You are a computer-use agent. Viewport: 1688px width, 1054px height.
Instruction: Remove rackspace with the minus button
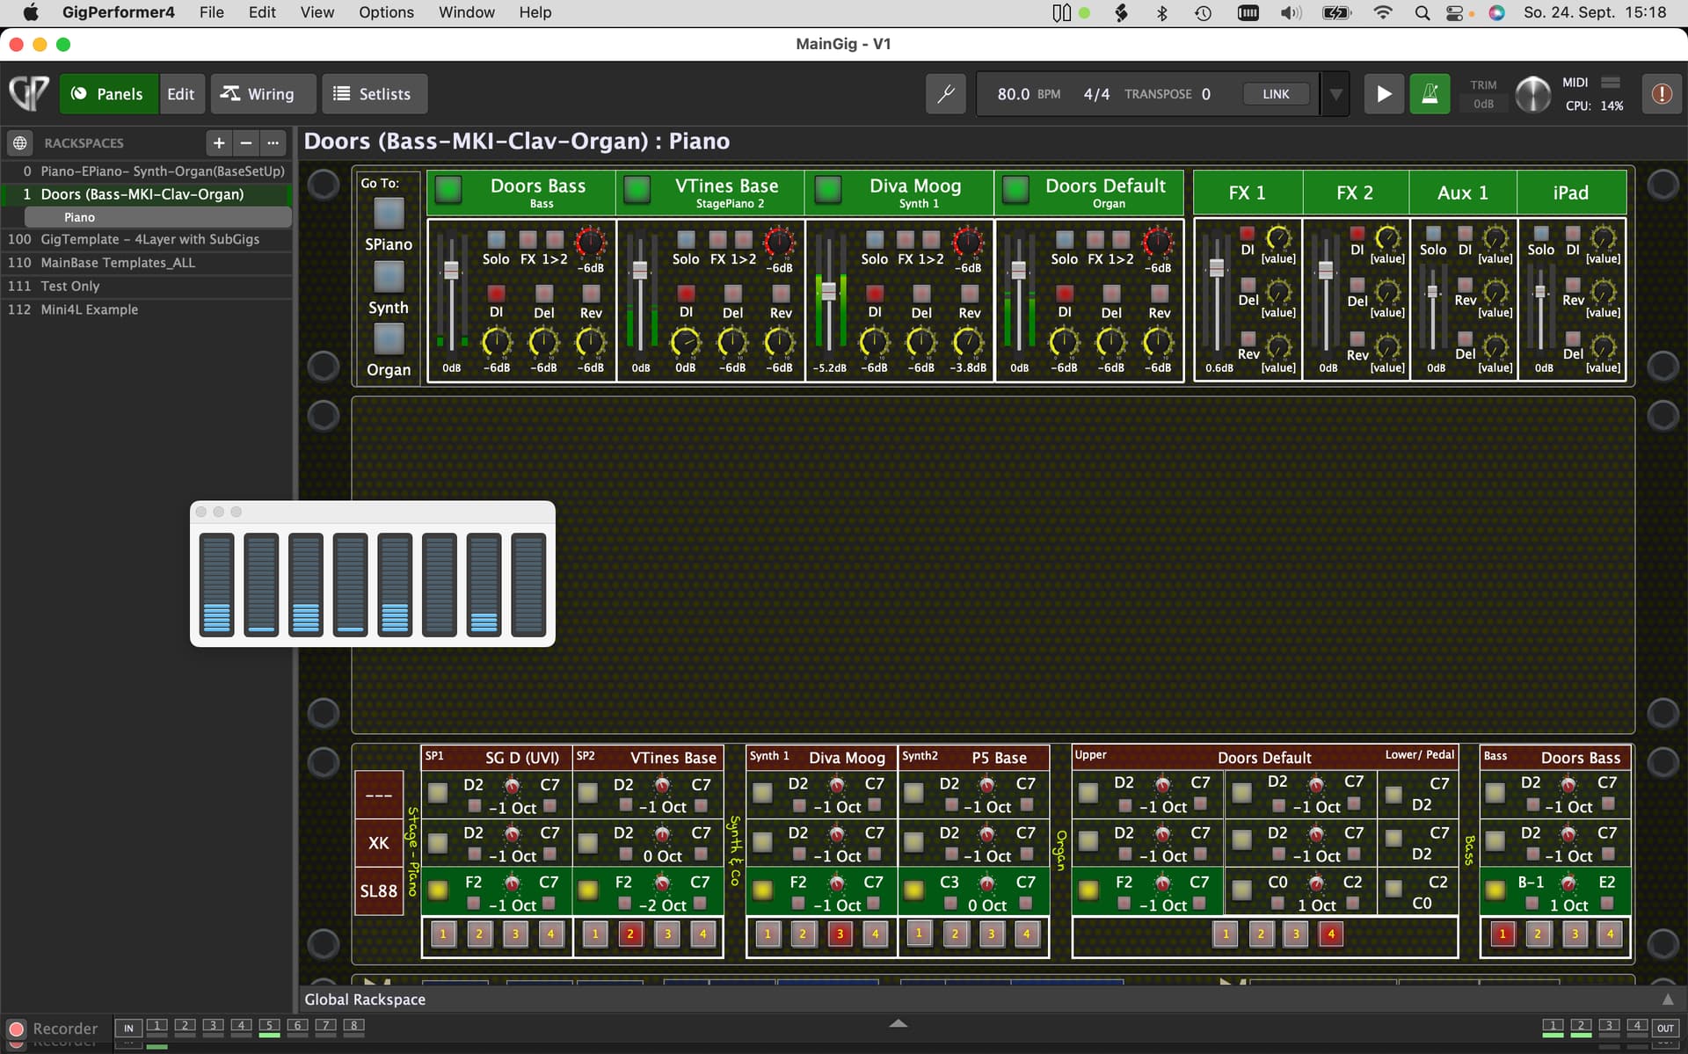(x=246, y=142)
